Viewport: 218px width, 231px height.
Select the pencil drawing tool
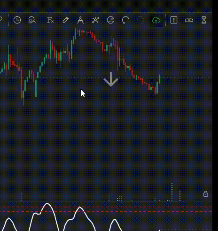coord(66,20)
